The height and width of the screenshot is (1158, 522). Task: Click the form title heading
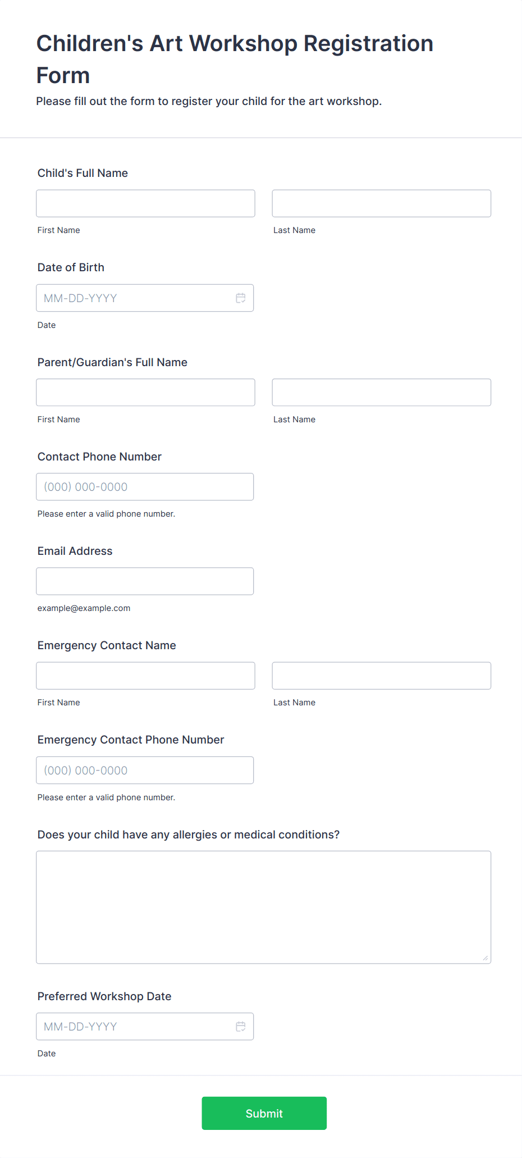235,59
